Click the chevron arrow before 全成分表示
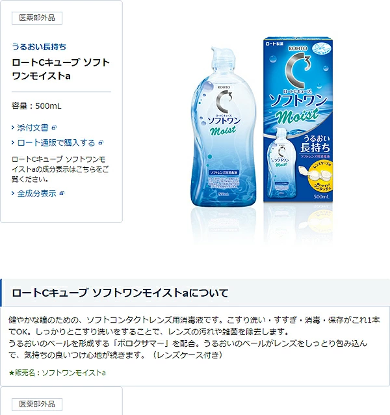This screenshot has width=390, height=415. pos(13,193)
